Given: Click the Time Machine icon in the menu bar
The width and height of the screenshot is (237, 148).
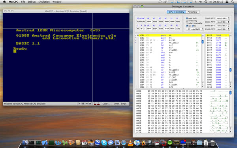Looking at the screenshot, I should [x=205, y=2].
